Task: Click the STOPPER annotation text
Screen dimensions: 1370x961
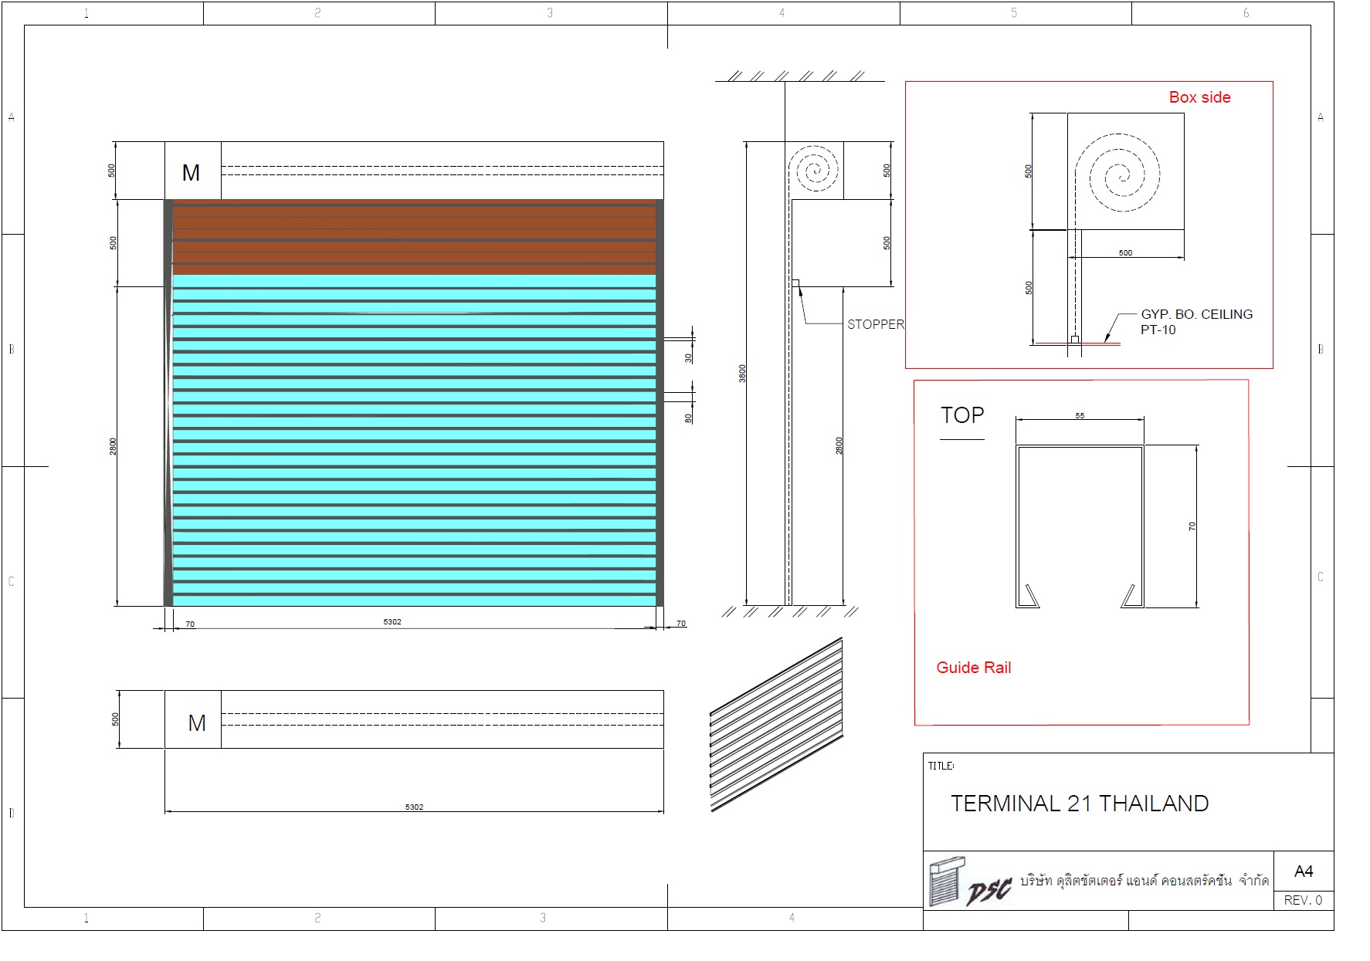Action: coord(875,324)
